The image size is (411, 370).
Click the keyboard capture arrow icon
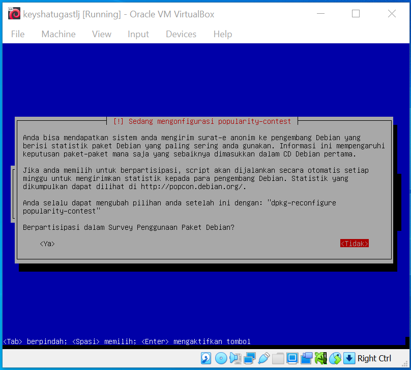pyautogui.click(x=349, y=358)
